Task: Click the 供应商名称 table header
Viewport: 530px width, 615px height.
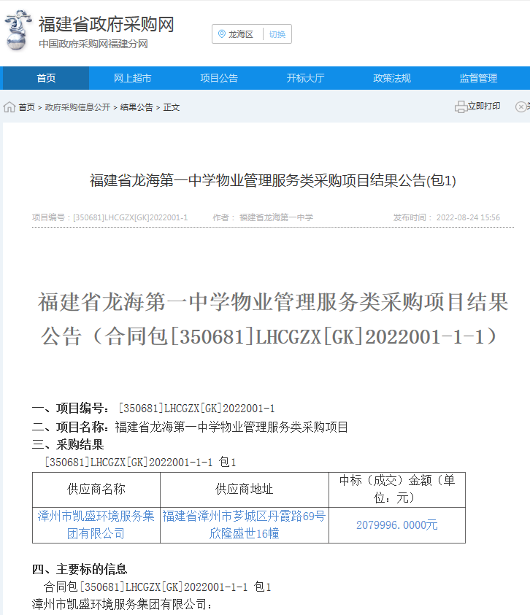Action: point(96,489)
